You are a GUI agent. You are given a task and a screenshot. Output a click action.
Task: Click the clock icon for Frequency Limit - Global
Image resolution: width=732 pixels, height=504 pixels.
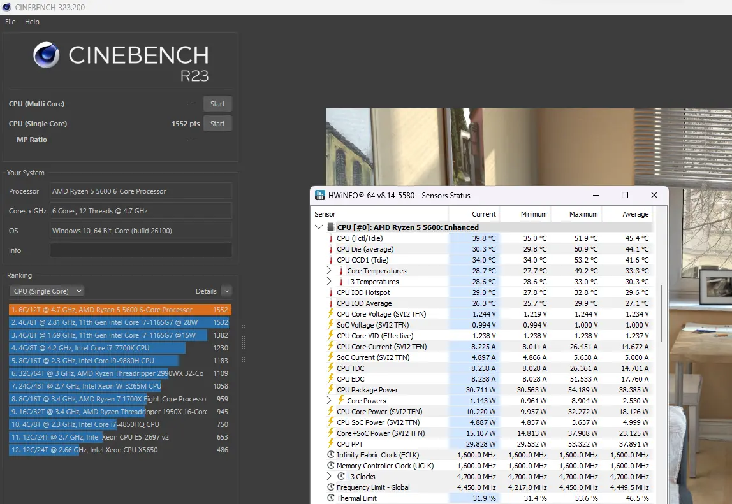pos(331,487)
